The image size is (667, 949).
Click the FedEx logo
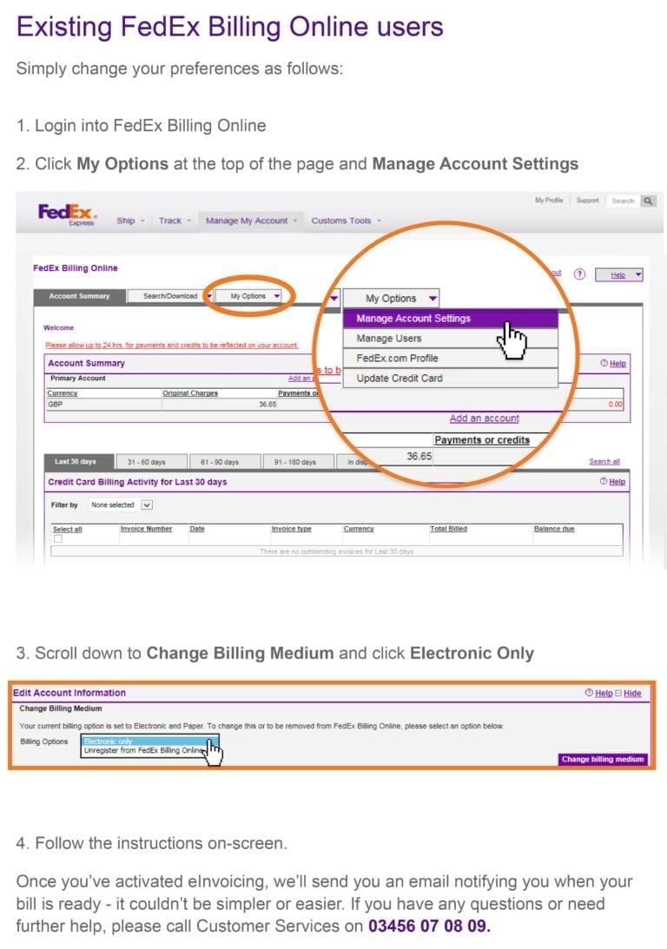coord(63,211)
